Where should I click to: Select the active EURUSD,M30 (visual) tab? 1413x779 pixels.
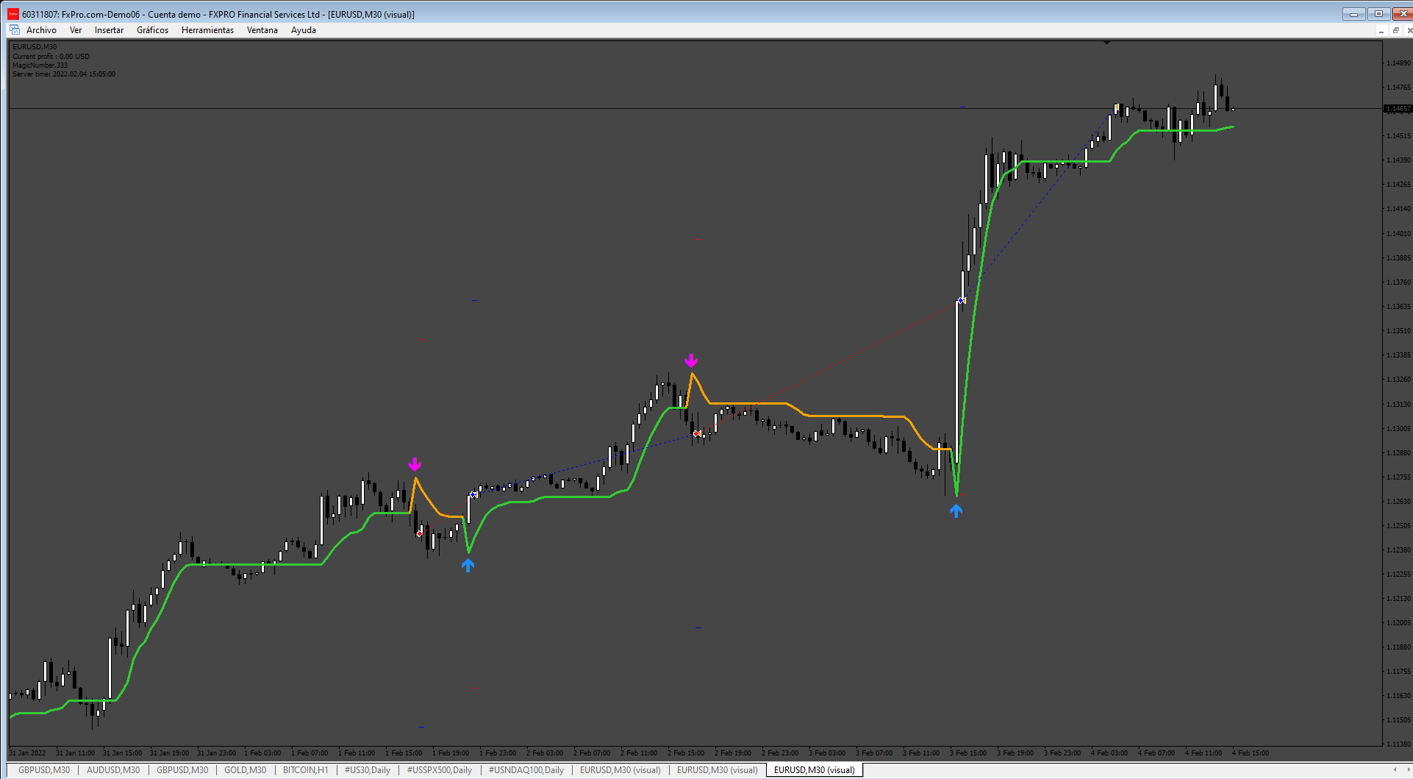click(814, 770)
